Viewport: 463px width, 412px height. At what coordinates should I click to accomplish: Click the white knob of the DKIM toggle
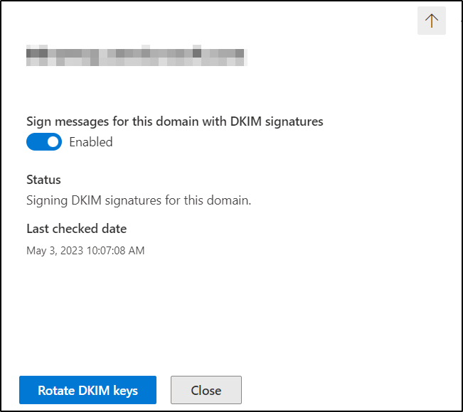[53, 142]
